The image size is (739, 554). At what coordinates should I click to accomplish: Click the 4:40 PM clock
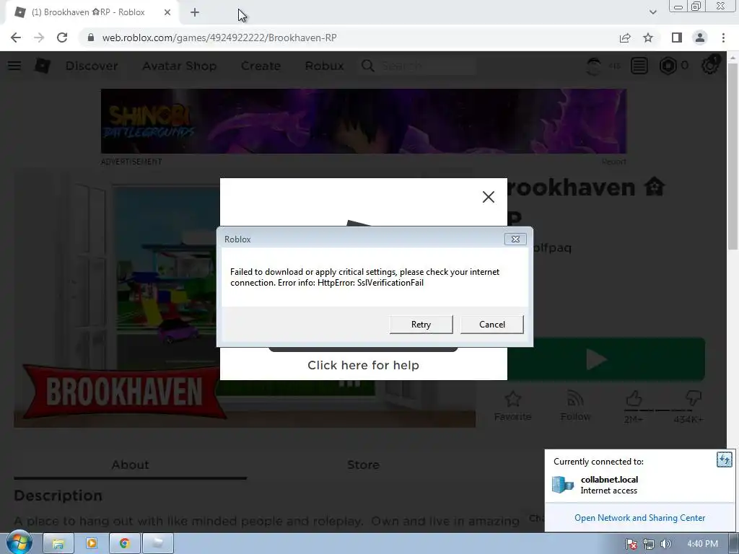(x=702, y=544)
